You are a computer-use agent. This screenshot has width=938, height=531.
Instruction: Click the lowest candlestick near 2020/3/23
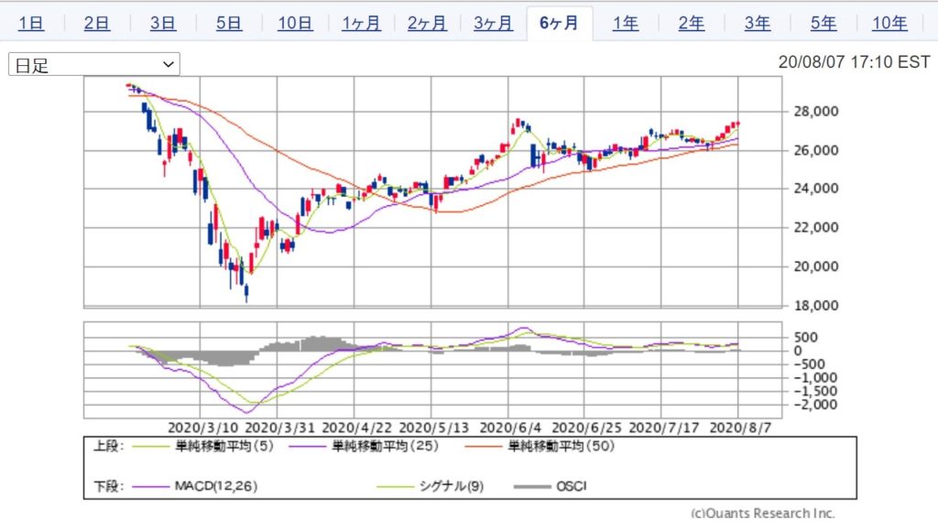tap(246, 291)
